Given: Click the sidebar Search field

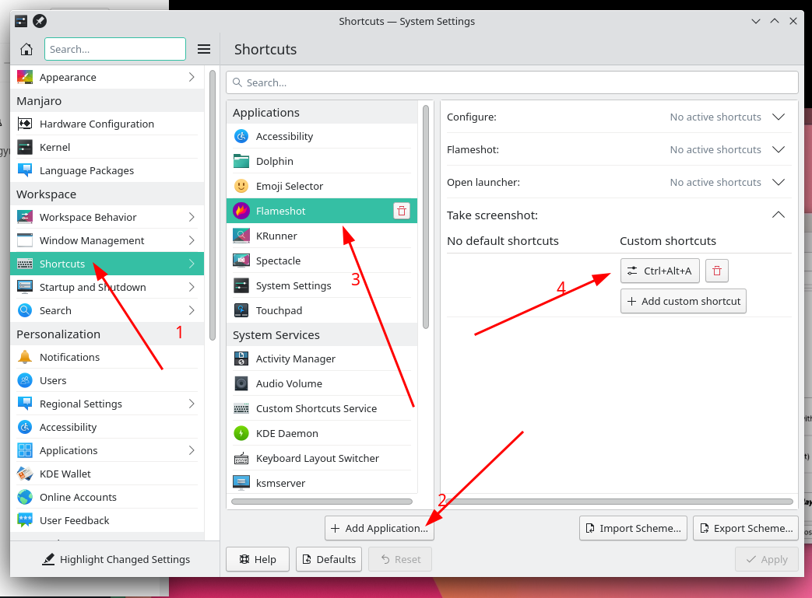Looking at the screenshot, I should coord(115,49).
